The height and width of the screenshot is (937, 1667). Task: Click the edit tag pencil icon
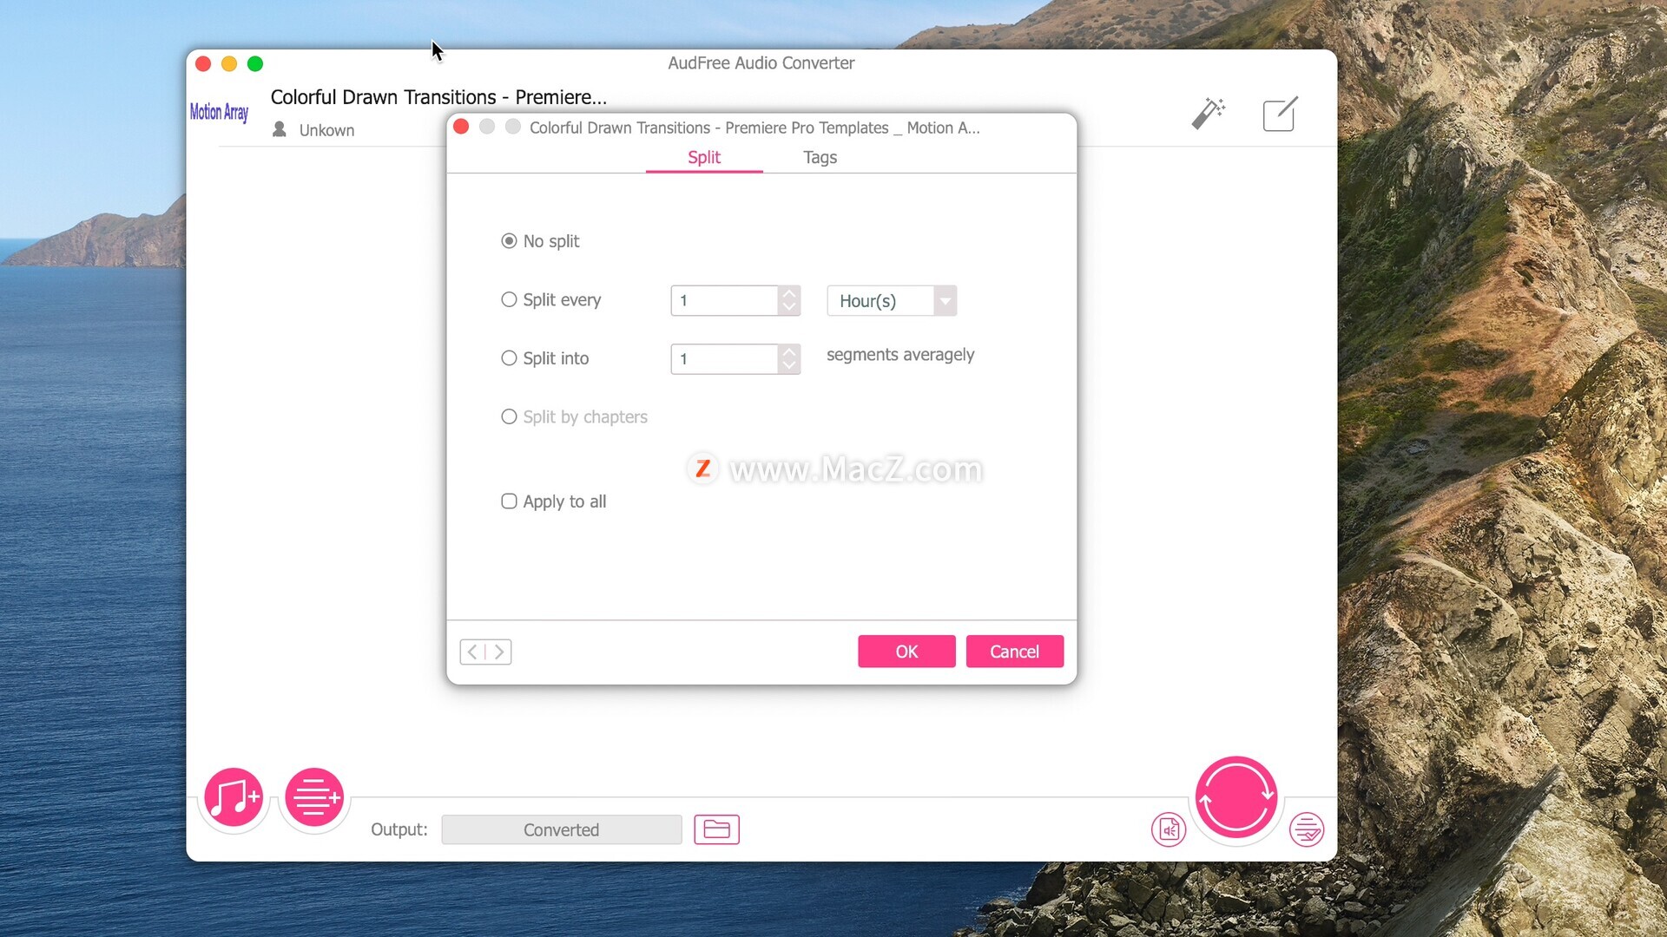[x=1280, y=114]
